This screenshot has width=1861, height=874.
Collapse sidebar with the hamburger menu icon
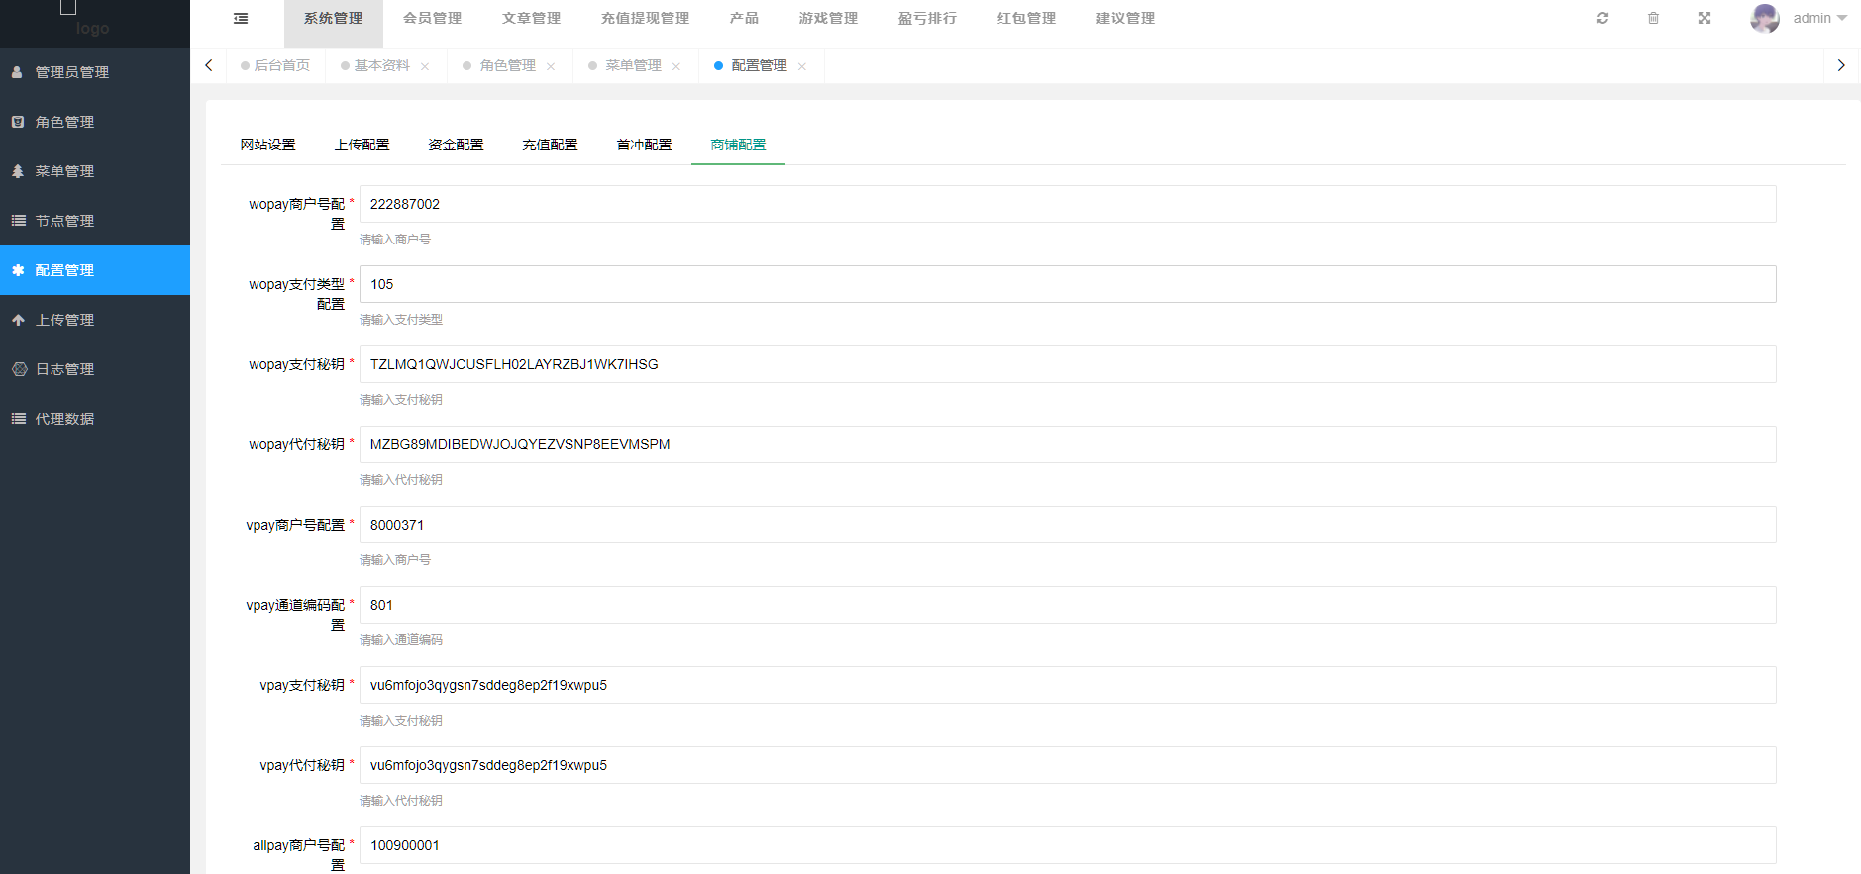point(241,19)
